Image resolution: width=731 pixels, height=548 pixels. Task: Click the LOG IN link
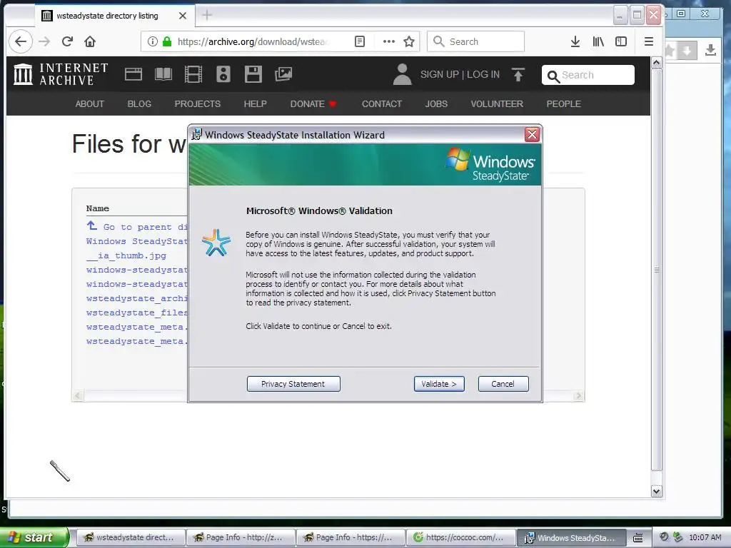pos(483,74)
